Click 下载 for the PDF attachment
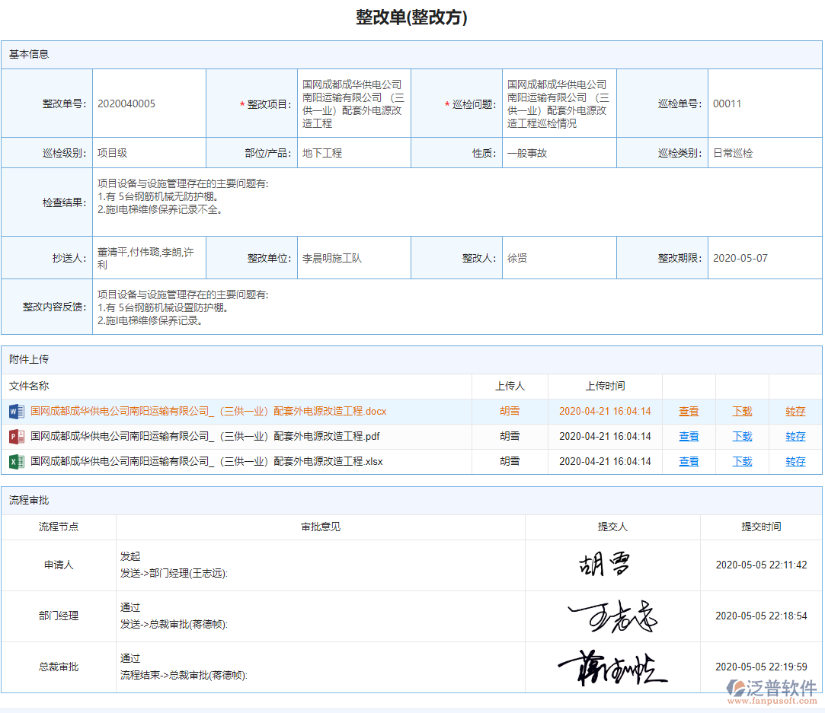This screenshot has height=713, width=825. click(x=740, y=436)
